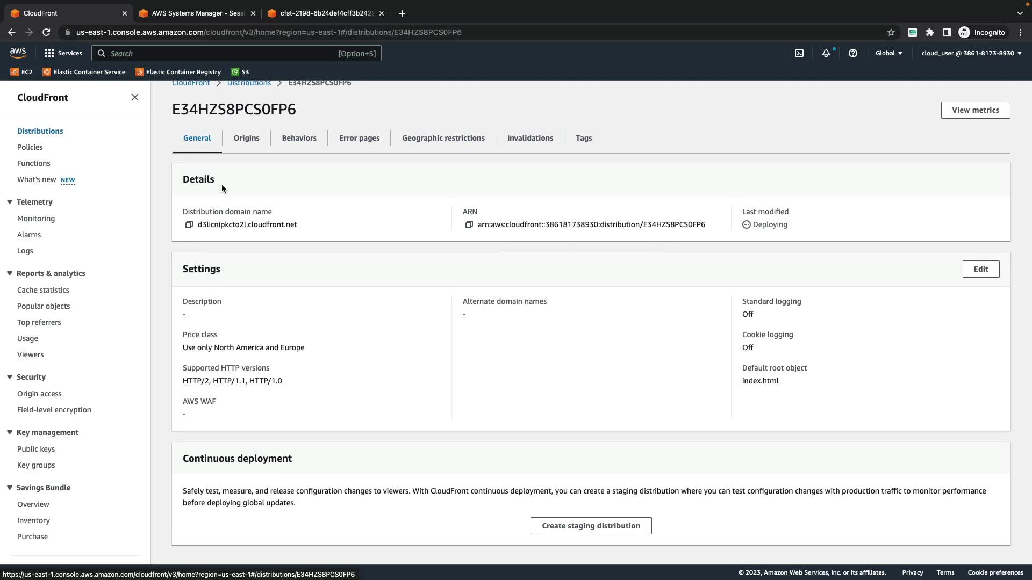Copy the distribution domain name icon
Screen dimensions: 1032x580
pyautogui.click(x=189, y=224)
